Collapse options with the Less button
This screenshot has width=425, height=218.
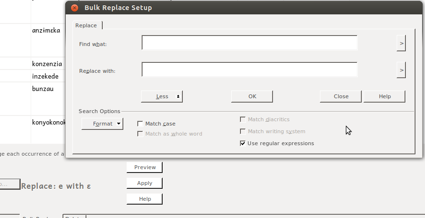click(x=162, y=97)
